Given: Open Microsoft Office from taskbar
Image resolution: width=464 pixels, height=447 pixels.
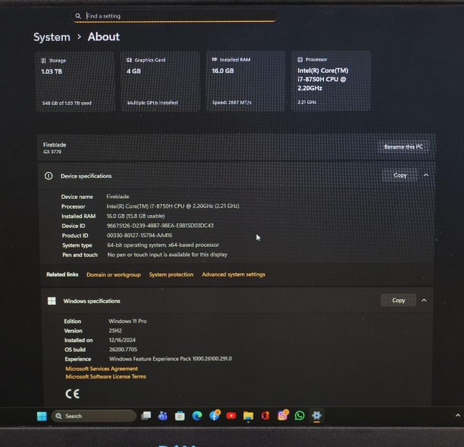Looking at the screenshot, I should [x=266, y=416].
